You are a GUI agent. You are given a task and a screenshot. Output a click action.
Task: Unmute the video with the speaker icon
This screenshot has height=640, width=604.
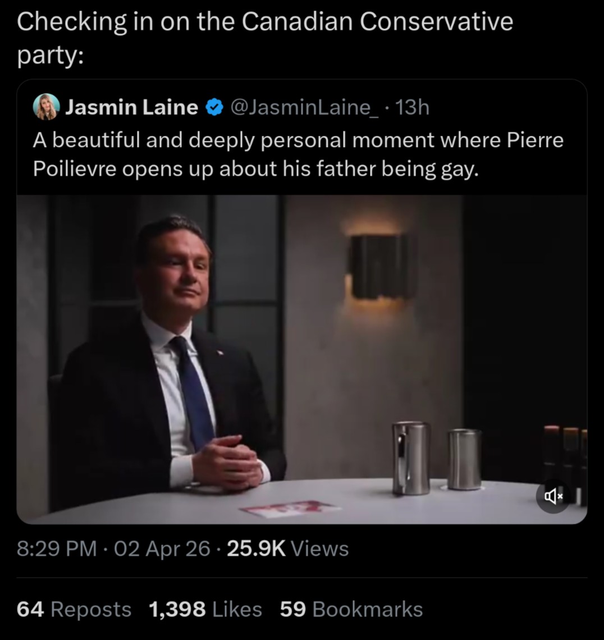point(553,496)
